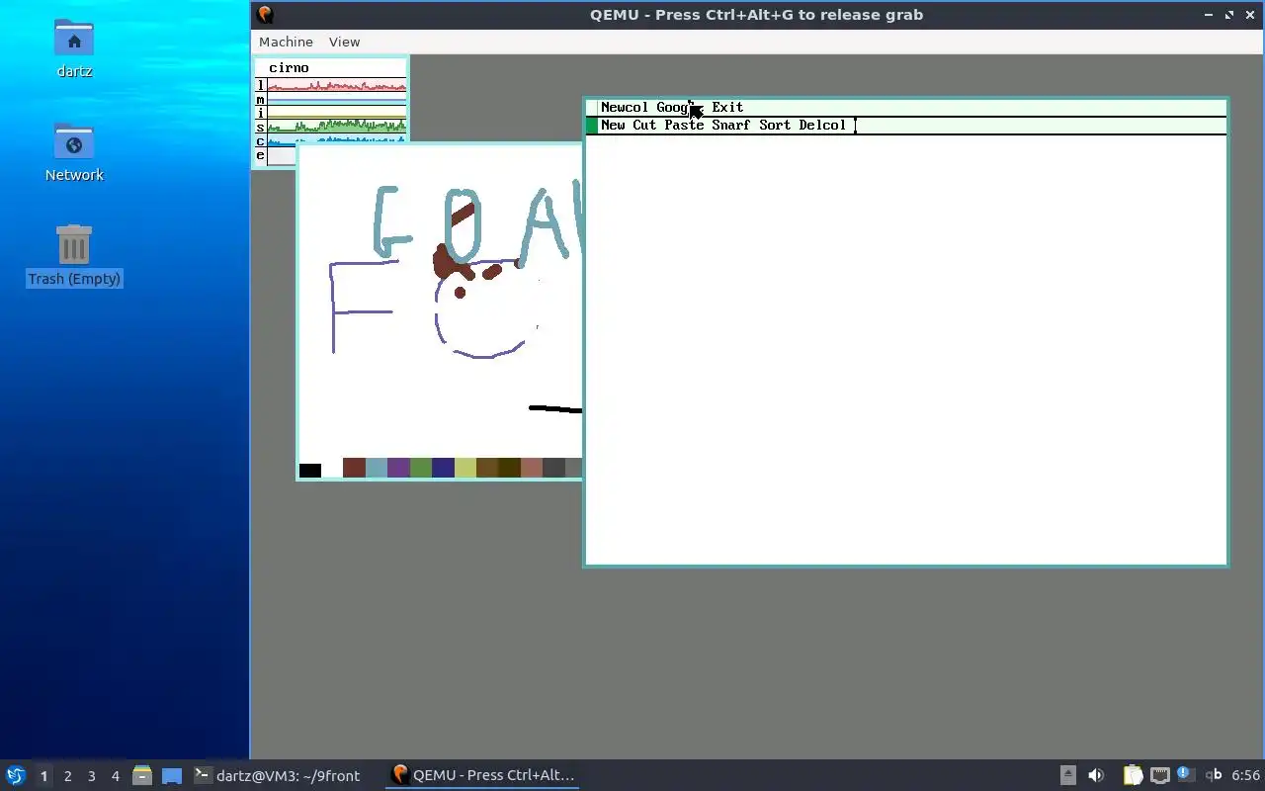Pick the navy blue paint swatch

pyautogui.click(x=443, y=469)
